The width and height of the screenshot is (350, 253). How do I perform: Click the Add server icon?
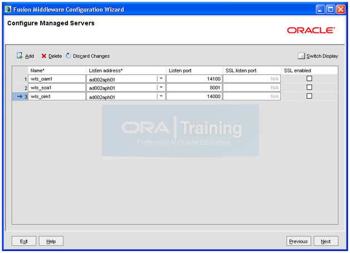(x=20, y=55)
